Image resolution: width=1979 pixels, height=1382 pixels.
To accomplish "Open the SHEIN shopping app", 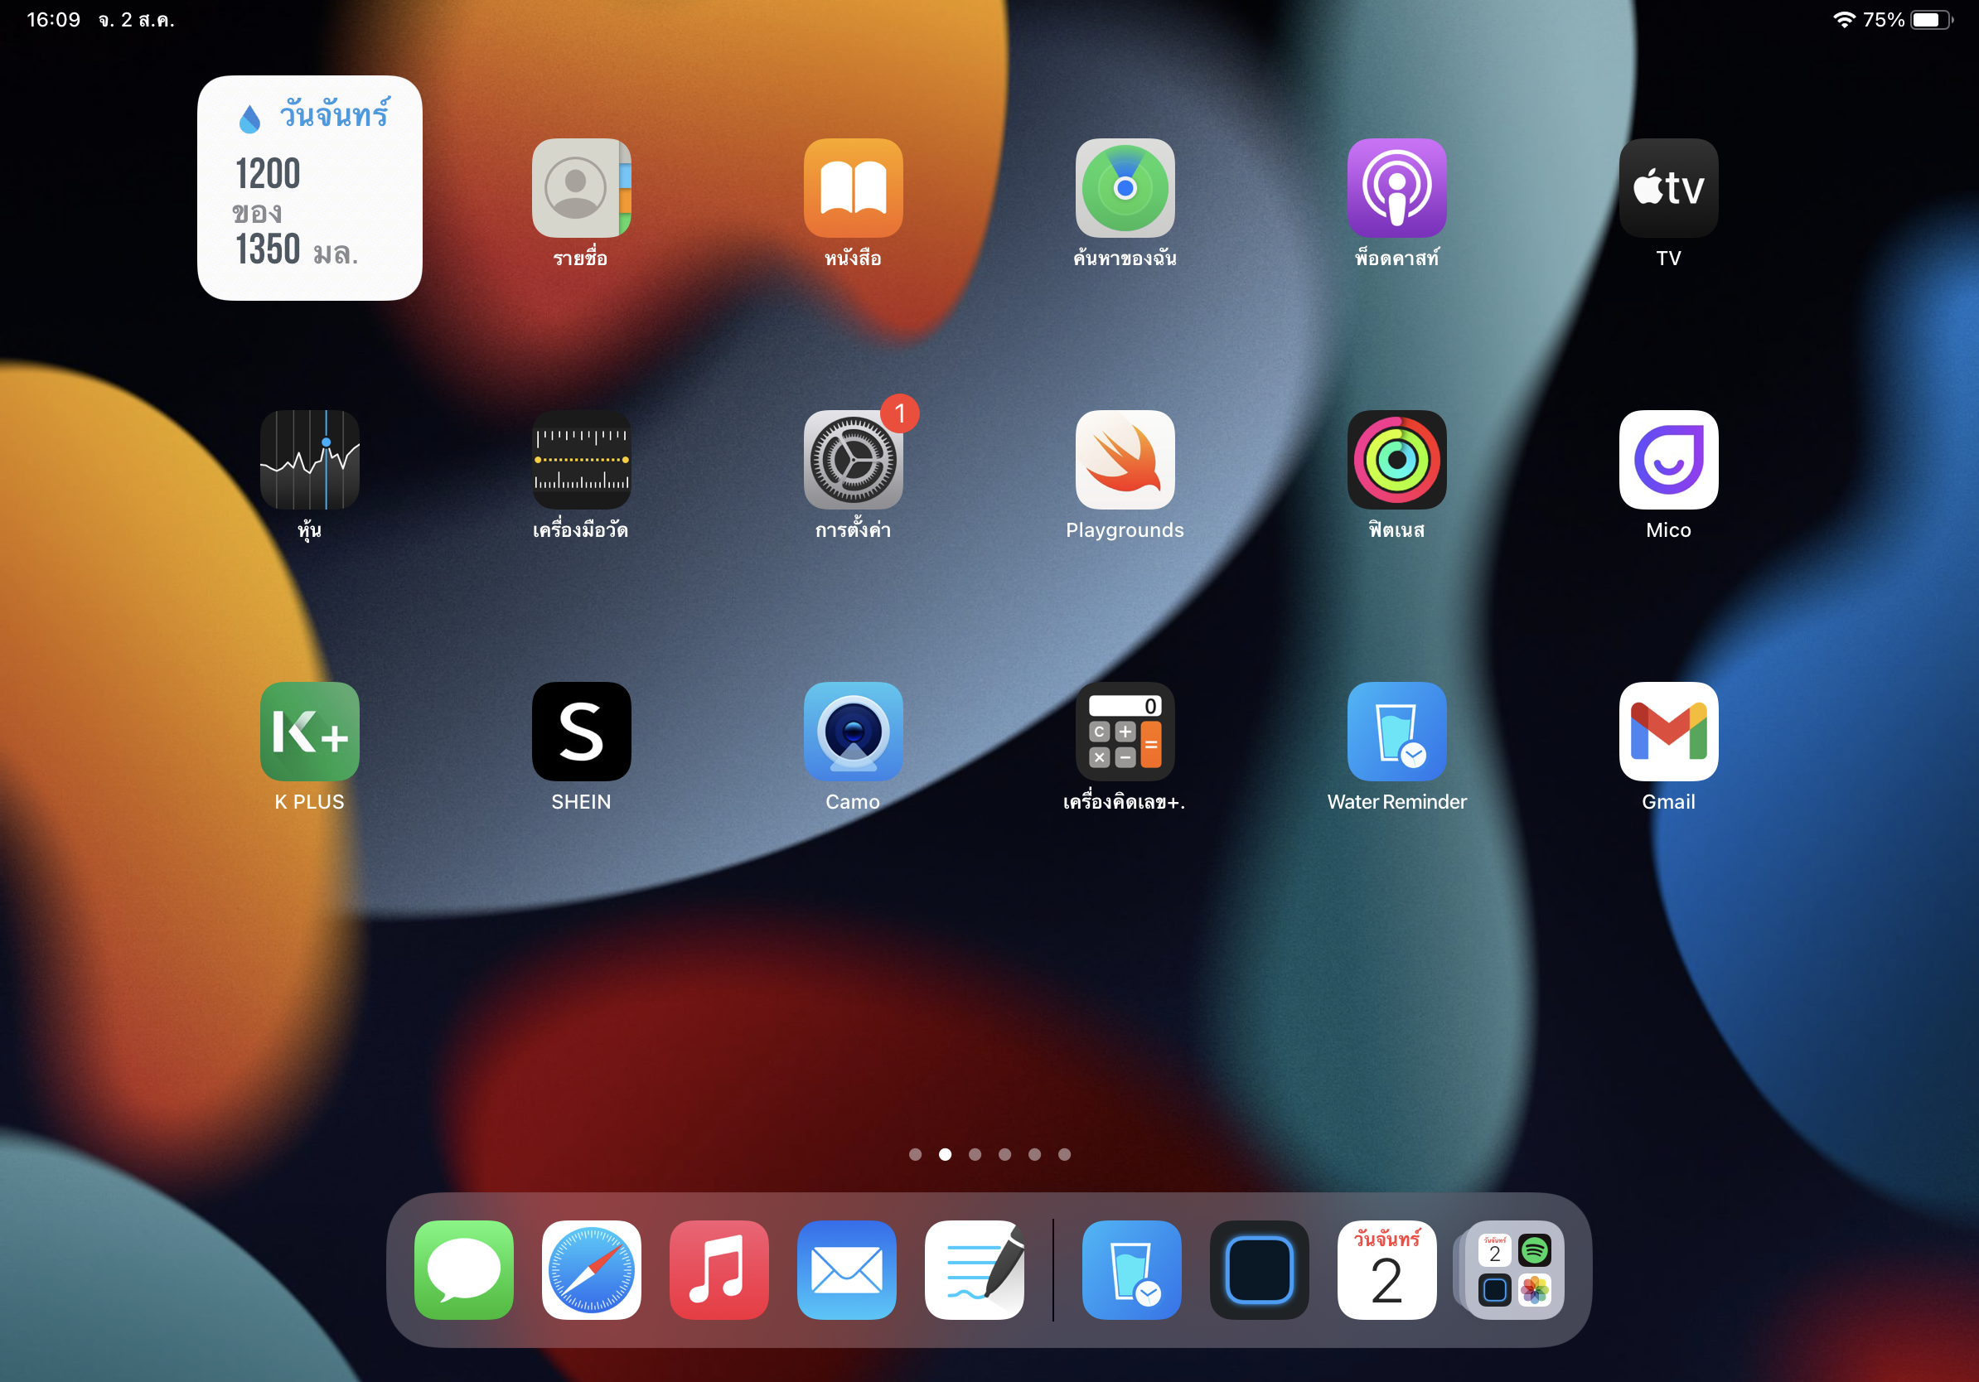I will [581, 731].
